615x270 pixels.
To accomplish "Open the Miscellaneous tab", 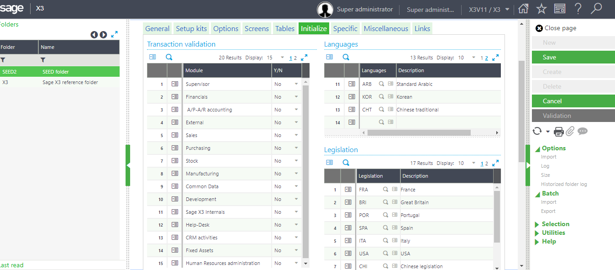I will [385, 28].
